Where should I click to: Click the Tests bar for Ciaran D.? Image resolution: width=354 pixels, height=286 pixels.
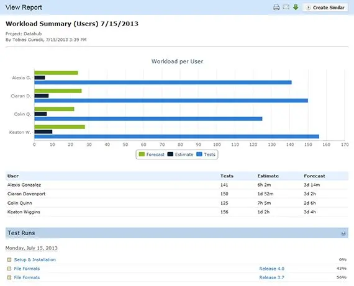click(171, 101)
